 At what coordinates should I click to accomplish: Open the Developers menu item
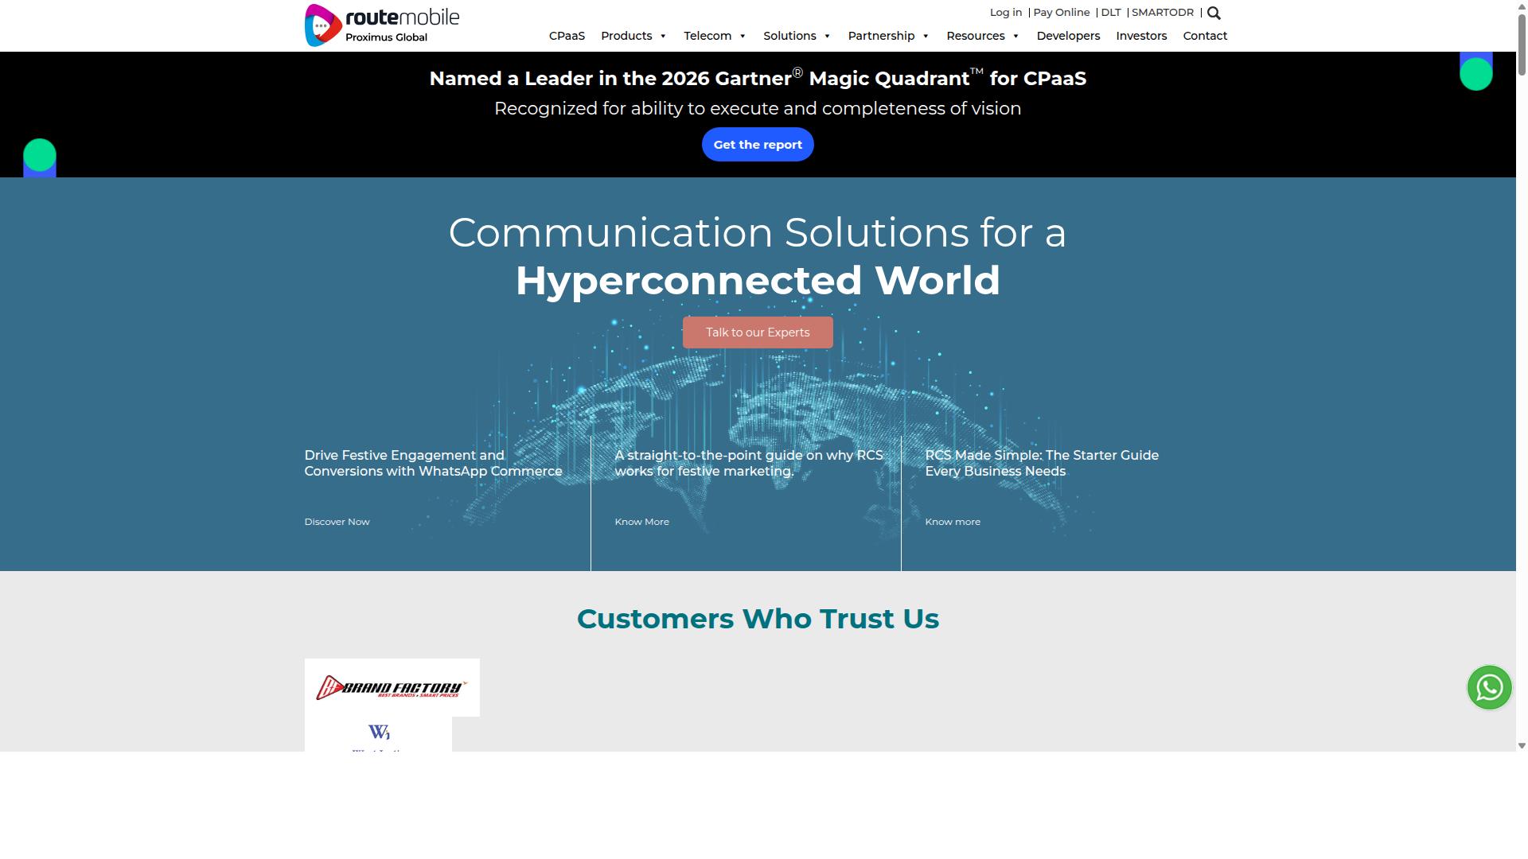click(x=1068, y=36)
